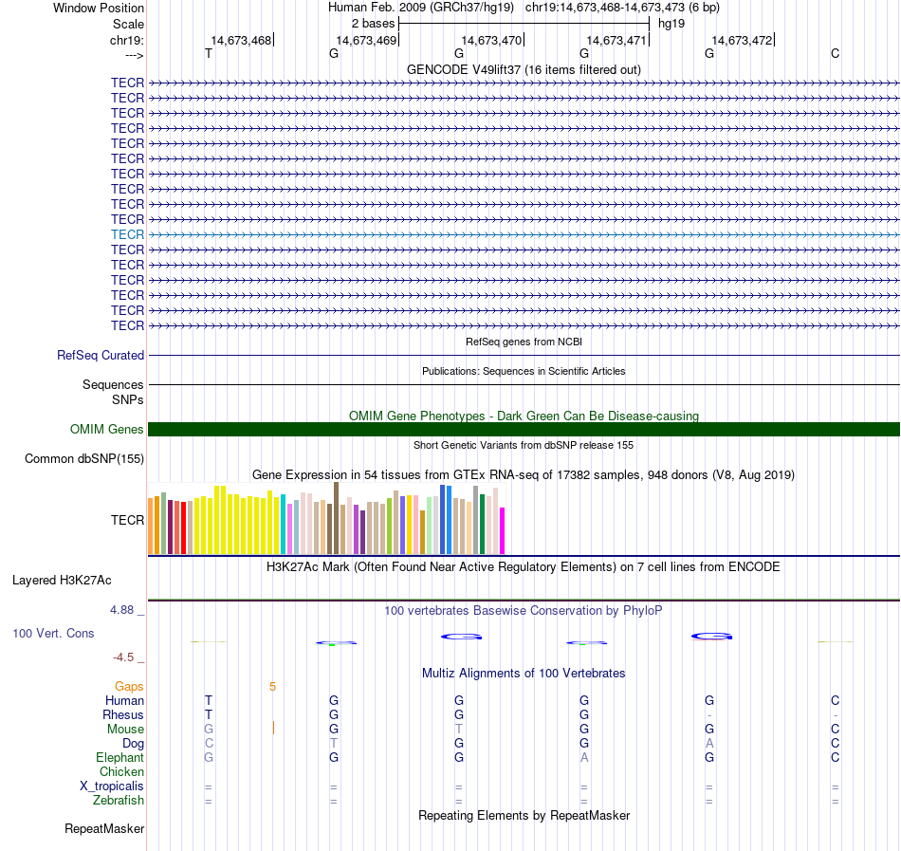Click base C in the reference sequence row
The height and width of the screenshot is (851, 901).
tap(835, 53)
